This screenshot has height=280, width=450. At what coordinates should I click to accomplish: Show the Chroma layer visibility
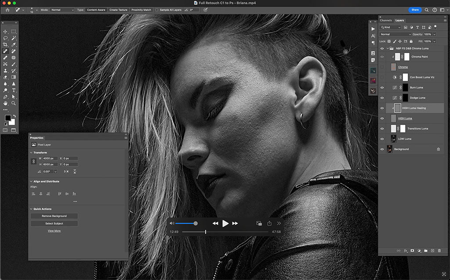(382, 67)
